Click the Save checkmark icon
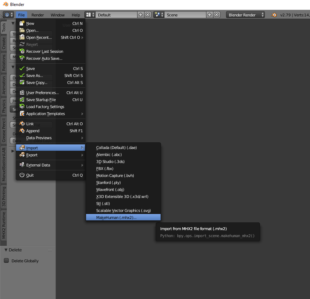Screen dimensions: 310x299 [22, 69]
